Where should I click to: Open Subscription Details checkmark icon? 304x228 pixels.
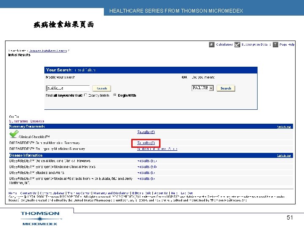237,45
